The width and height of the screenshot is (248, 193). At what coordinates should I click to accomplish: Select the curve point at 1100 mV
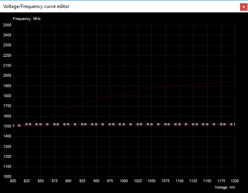tap(179, 124)
